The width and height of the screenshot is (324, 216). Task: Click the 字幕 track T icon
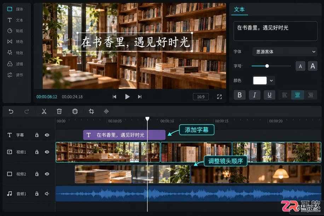click(10, 135)
